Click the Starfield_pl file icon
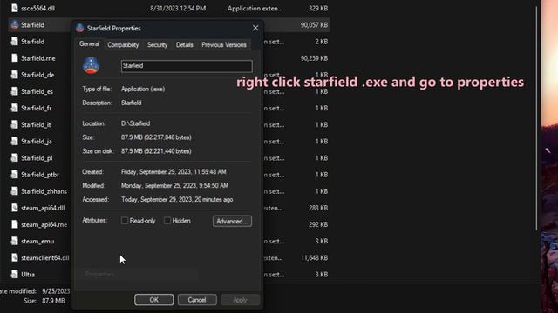The height and width of the screenshot is (313, 558). (x=14, y=158)
